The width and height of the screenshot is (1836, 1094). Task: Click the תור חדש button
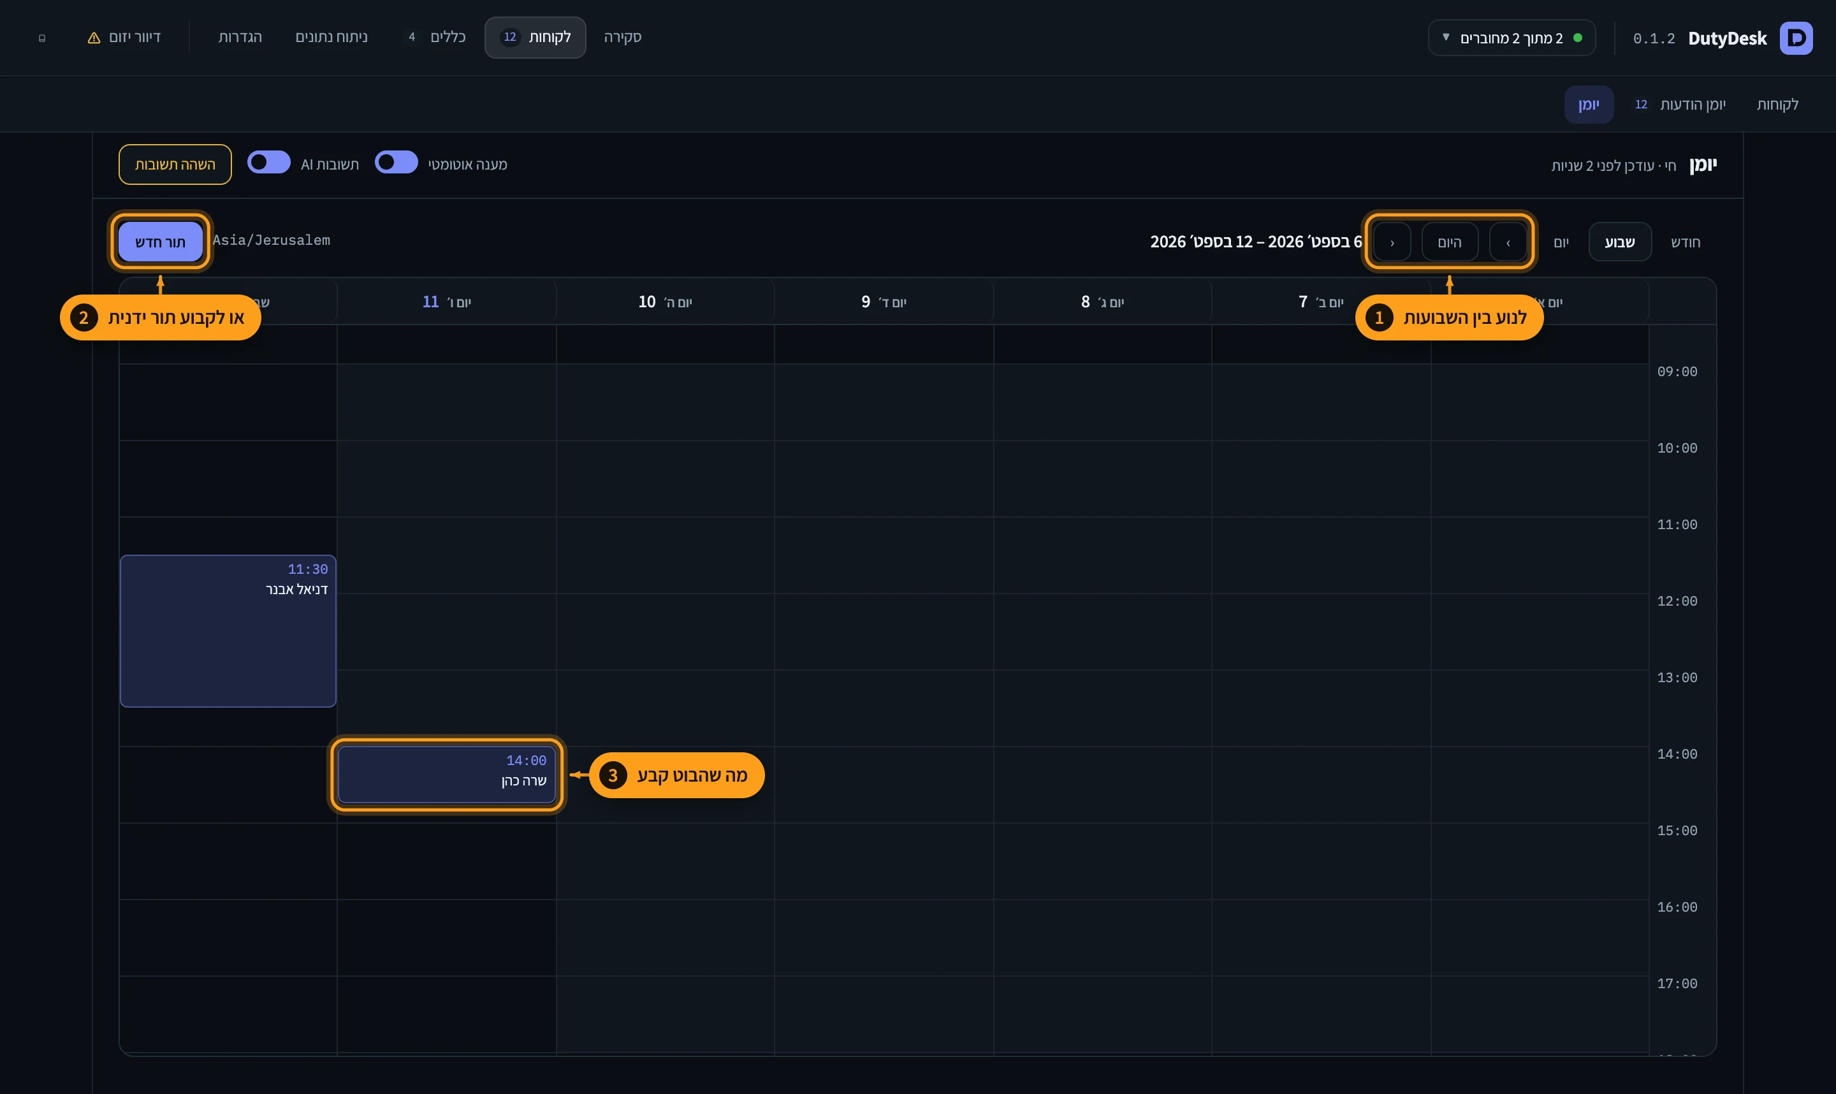[x=161, y=242]
